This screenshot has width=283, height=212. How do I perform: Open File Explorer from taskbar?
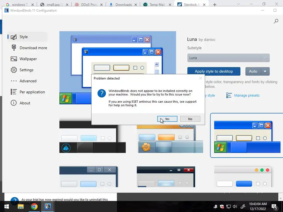(20, 206)
